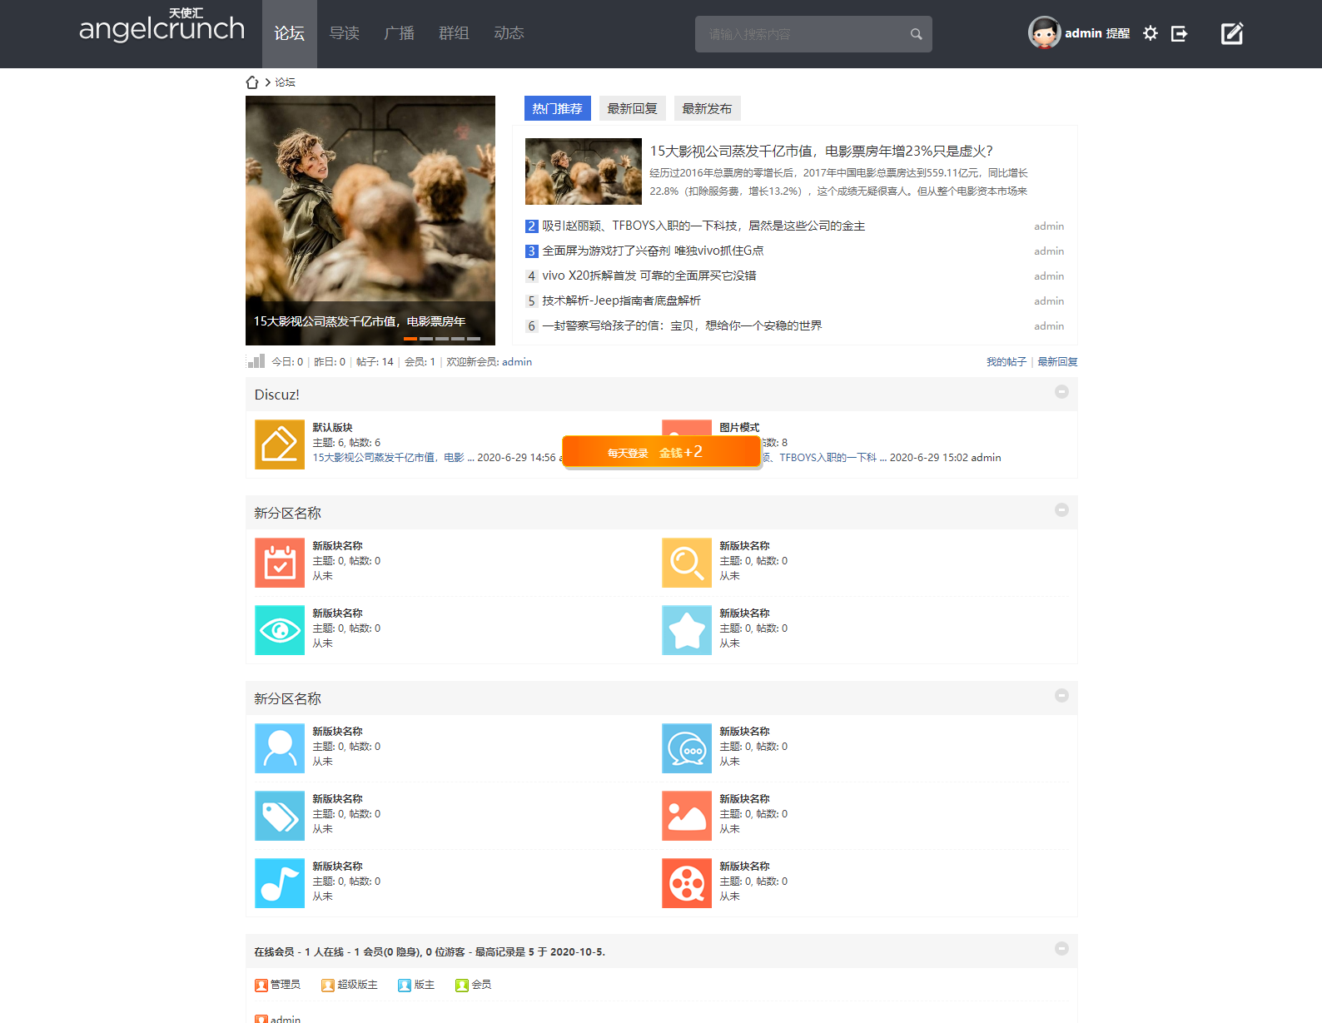
Task: Click the settings gear icon in header
Action: coord(1150,33)
